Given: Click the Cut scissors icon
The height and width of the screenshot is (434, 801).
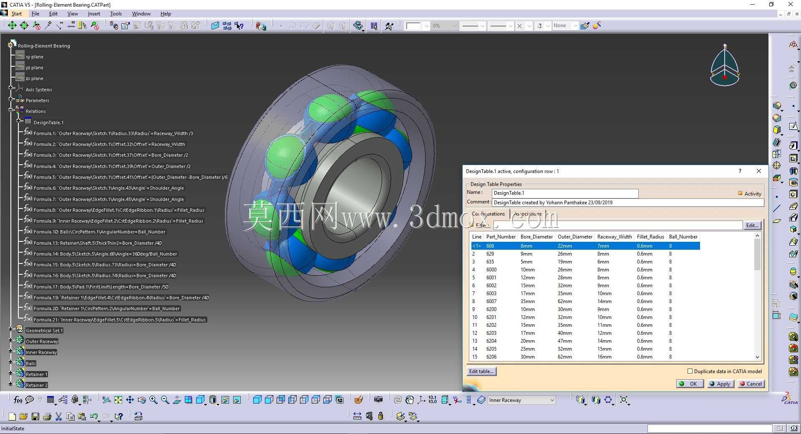Looking at the screenshot, I should [58, 416].
